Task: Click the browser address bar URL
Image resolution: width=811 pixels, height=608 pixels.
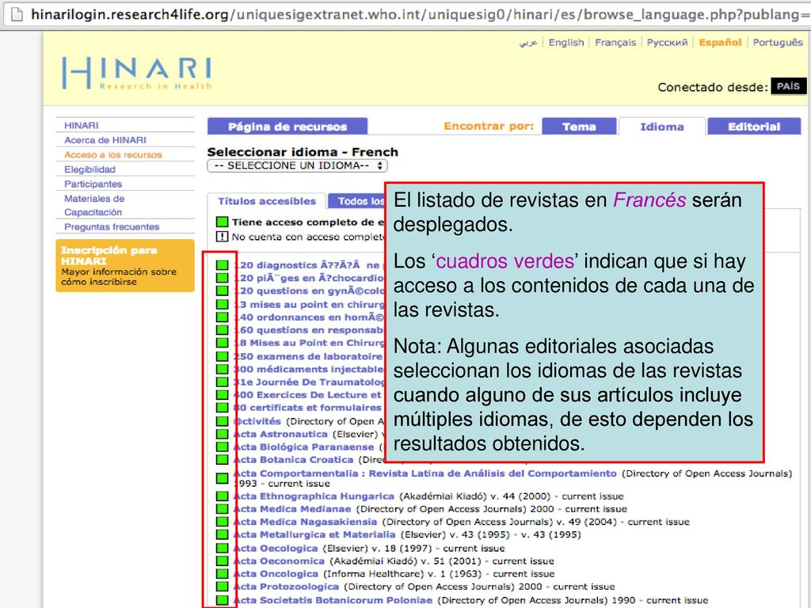Action: click(x=419, y=14)
